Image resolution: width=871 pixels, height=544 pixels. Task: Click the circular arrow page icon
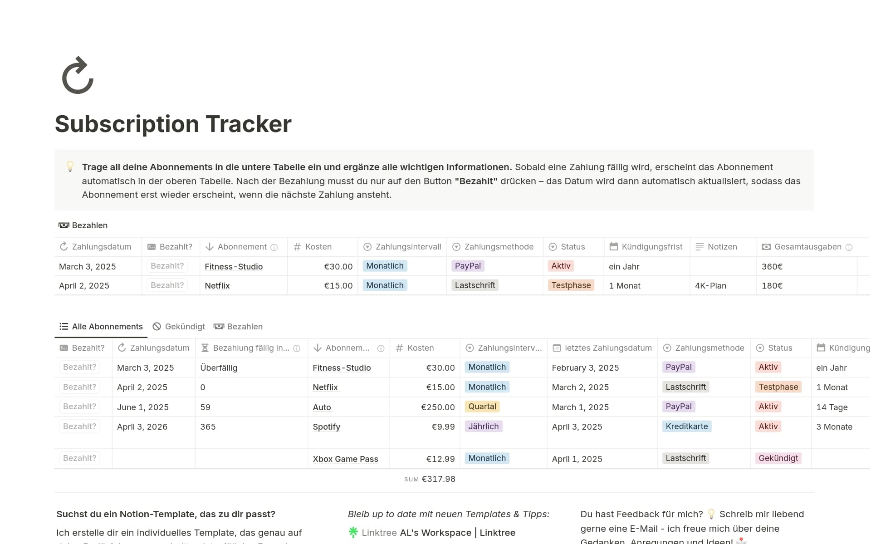78,75
